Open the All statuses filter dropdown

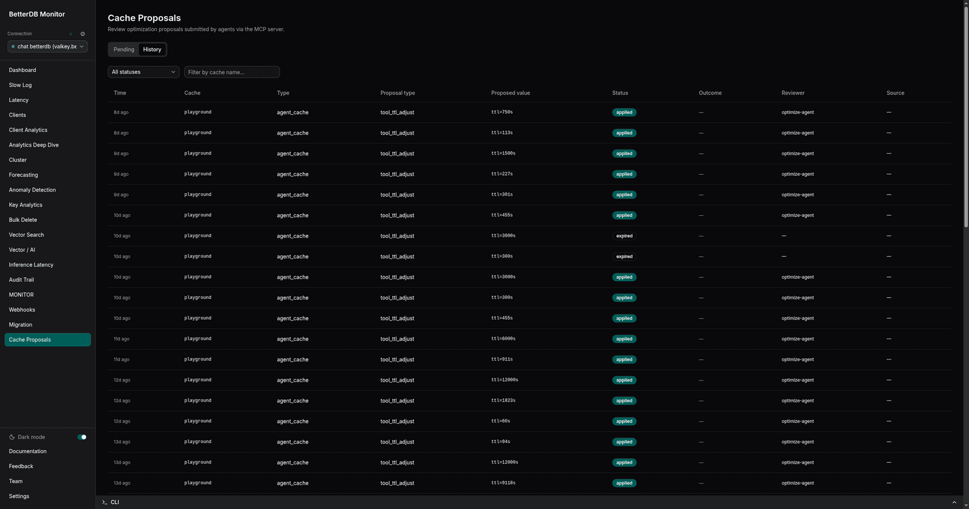pyautogui.click(x=144, y=72)
